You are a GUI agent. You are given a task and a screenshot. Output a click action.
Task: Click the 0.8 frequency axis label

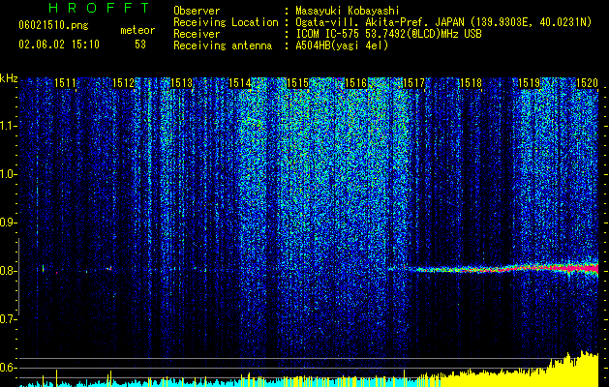(x=8, y=271)
